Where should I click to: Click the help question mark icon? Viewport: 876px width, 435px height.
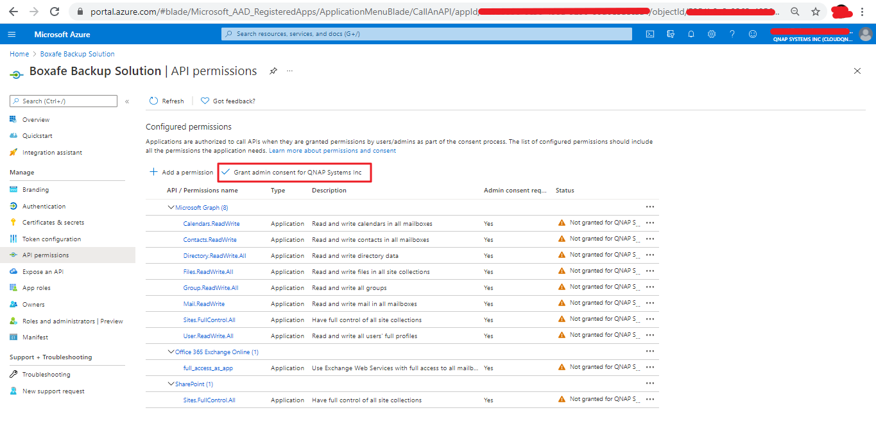click(x=732, y=34)
